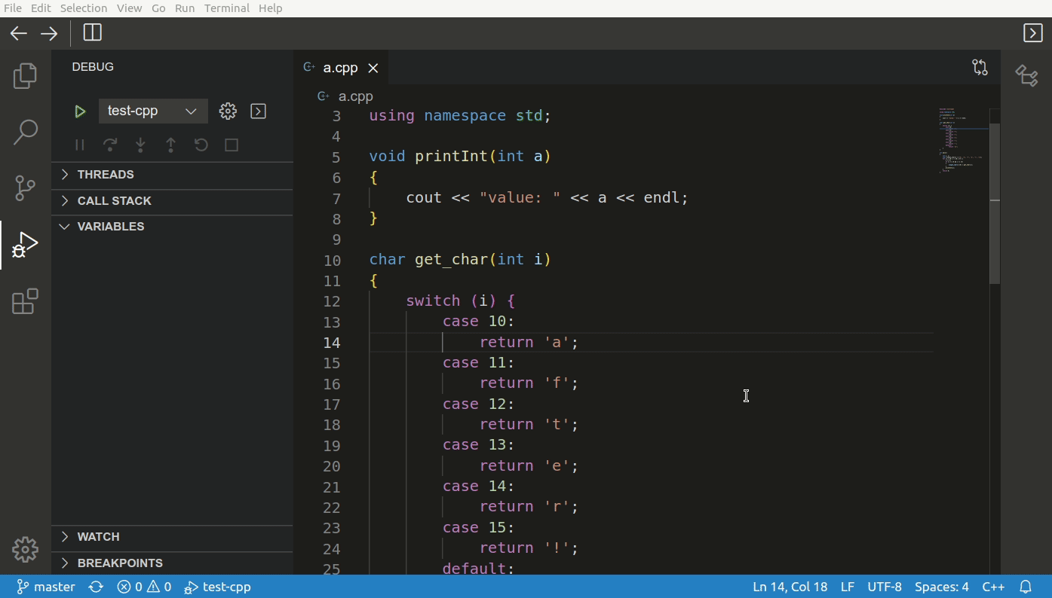This screenshot has width=1052, height=598.
Task: Open the Manage gear at sidebar bottom
Action: pyautogui.click(x=25, y=550)
